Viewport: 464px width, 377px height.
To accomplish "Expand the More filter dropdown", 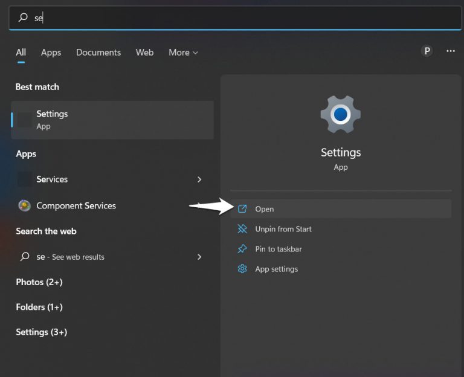I will (183, 53).
